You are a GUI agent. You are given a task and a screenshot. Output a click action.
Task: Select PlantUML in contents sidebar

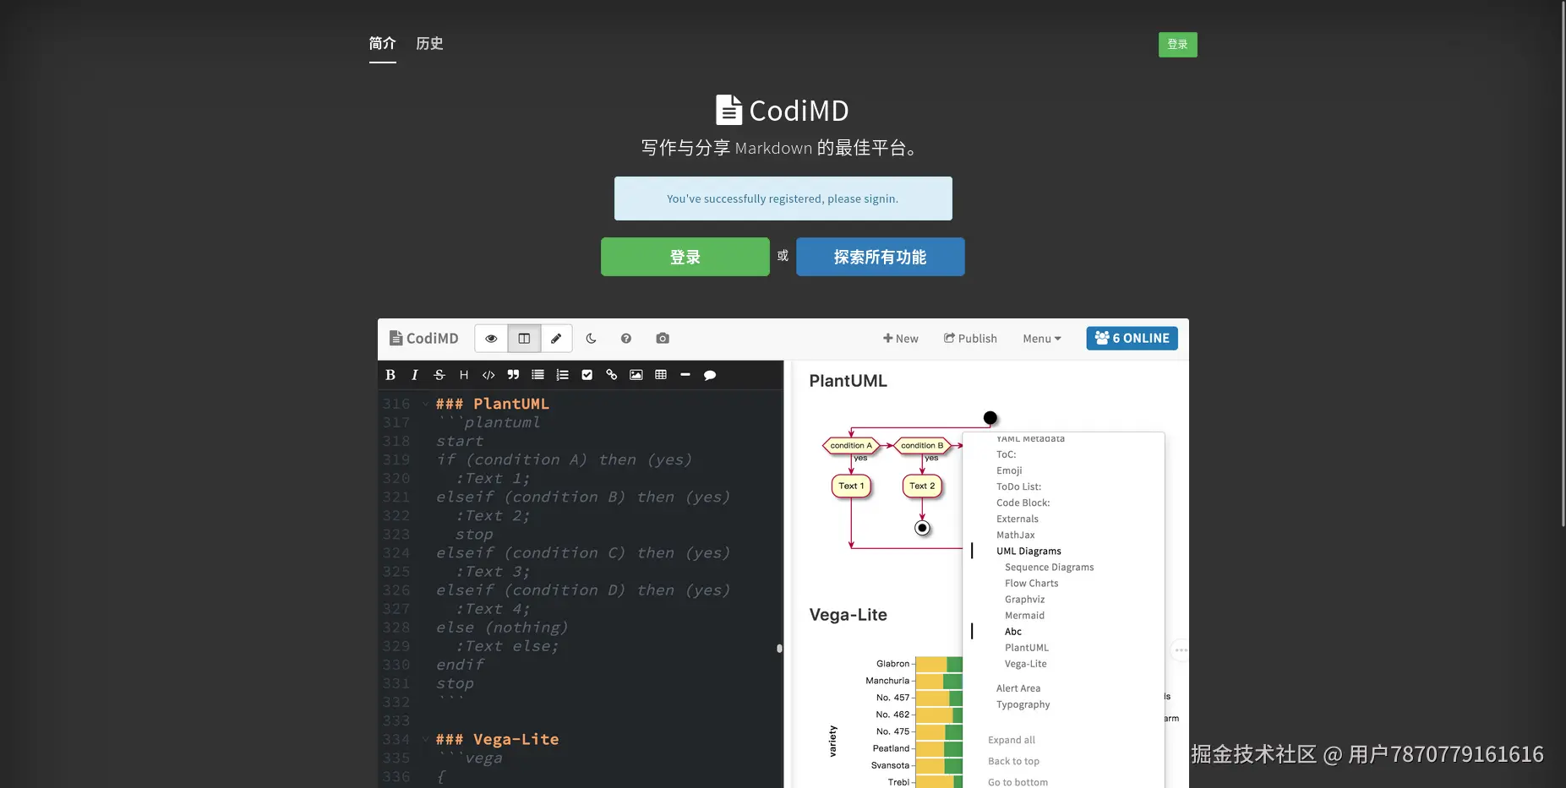(x=1027, y=648)
